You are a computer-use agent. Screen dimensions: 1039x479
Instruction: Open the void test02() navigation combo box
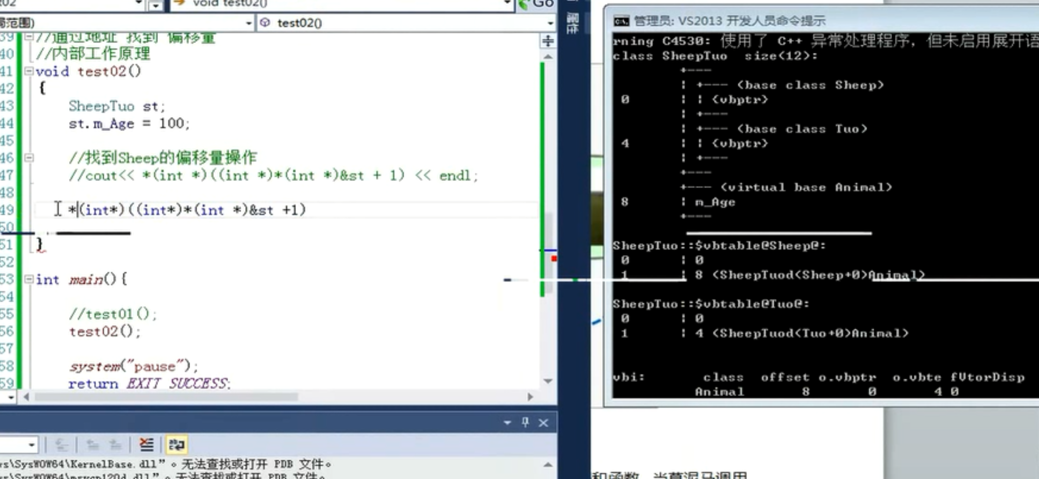pyautogui.click(x=341, y=4)
